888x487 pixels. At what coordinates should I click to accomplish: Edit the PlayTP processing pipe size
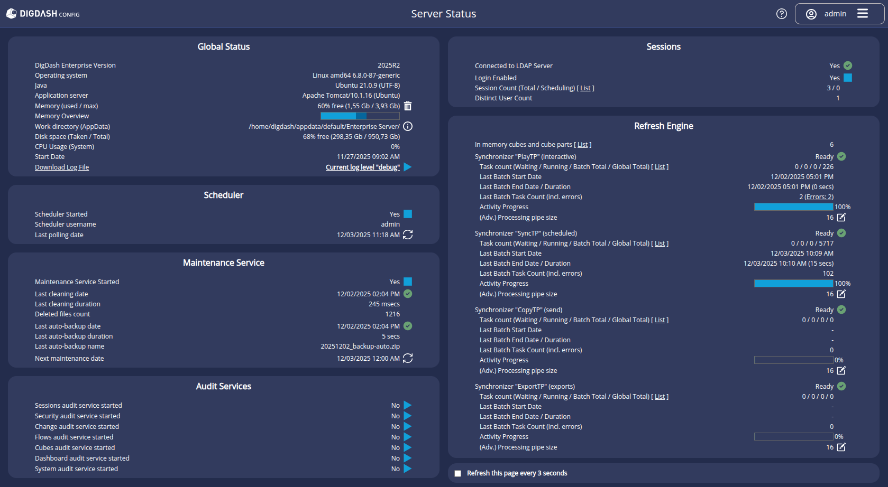[841, 217]
